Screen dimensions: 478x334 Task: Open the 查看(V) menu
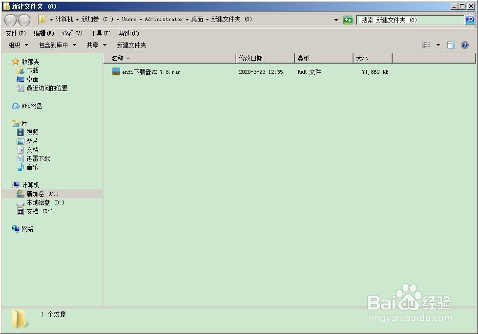point(72,33)
